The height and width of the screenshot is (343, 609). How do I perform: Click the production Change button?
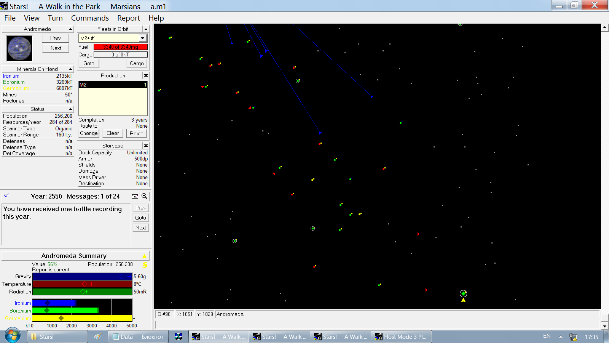(x=89, y=133)
